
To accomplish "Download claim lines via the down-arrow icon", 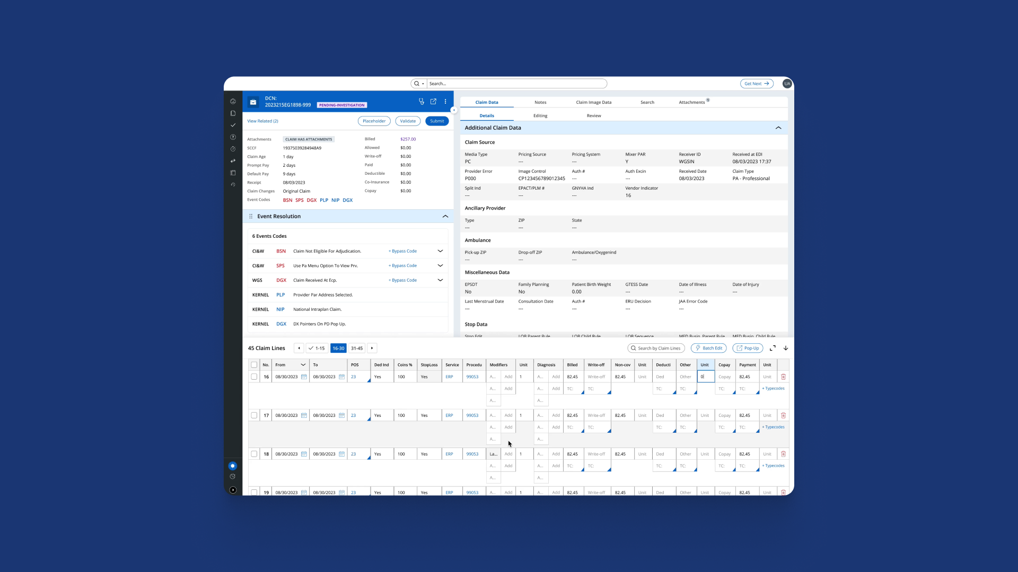I will pos(786,348).
